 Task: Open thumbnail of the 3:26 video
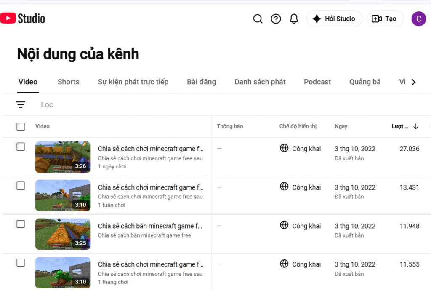click(63, 157)
